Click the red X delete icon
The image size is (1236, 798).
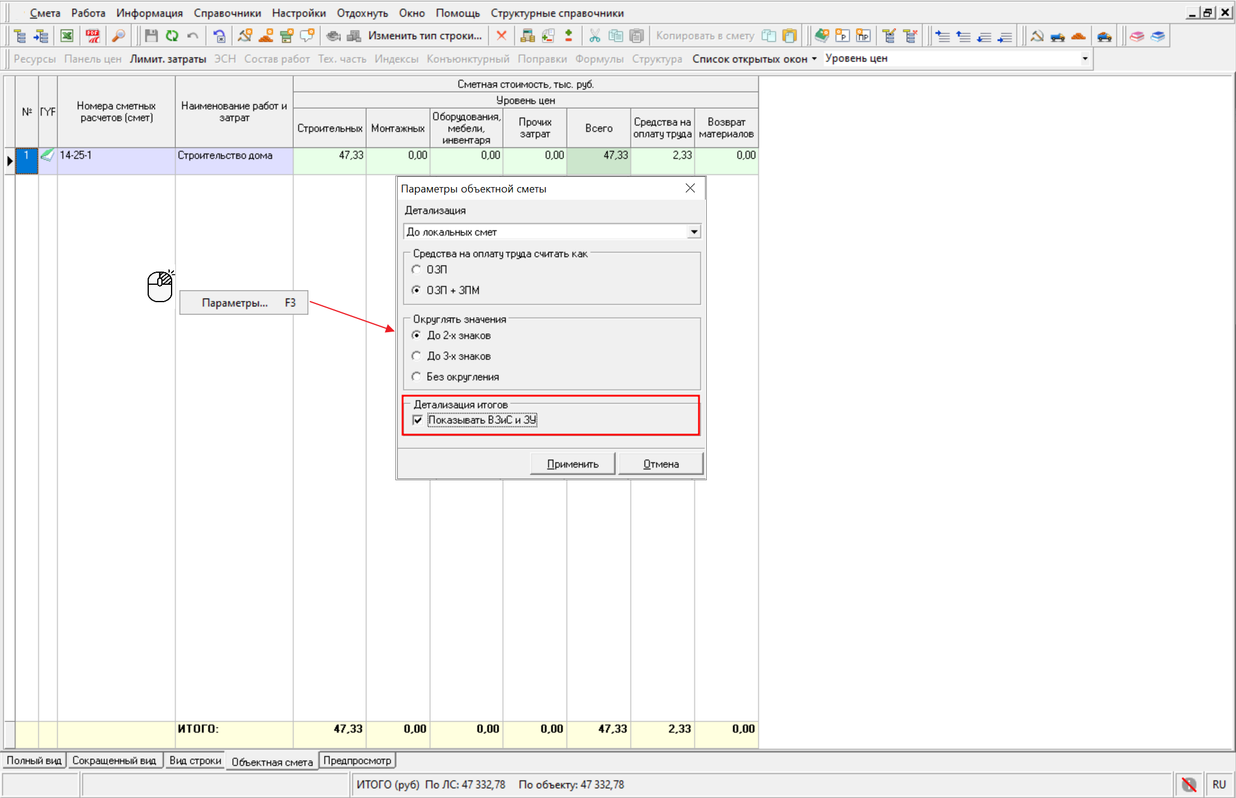point(502,36)
